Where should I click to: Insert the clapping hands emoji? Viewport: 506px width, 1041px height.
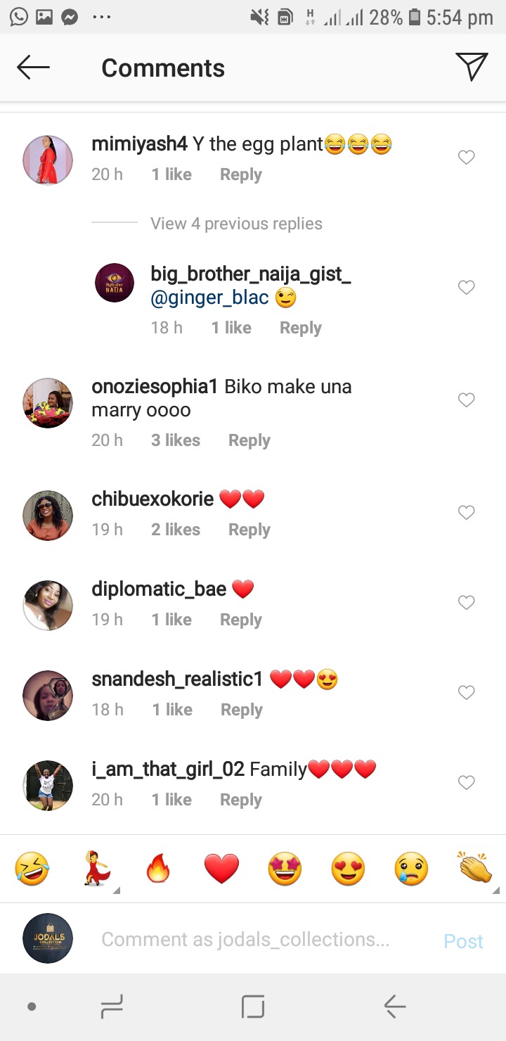point(475,869)
